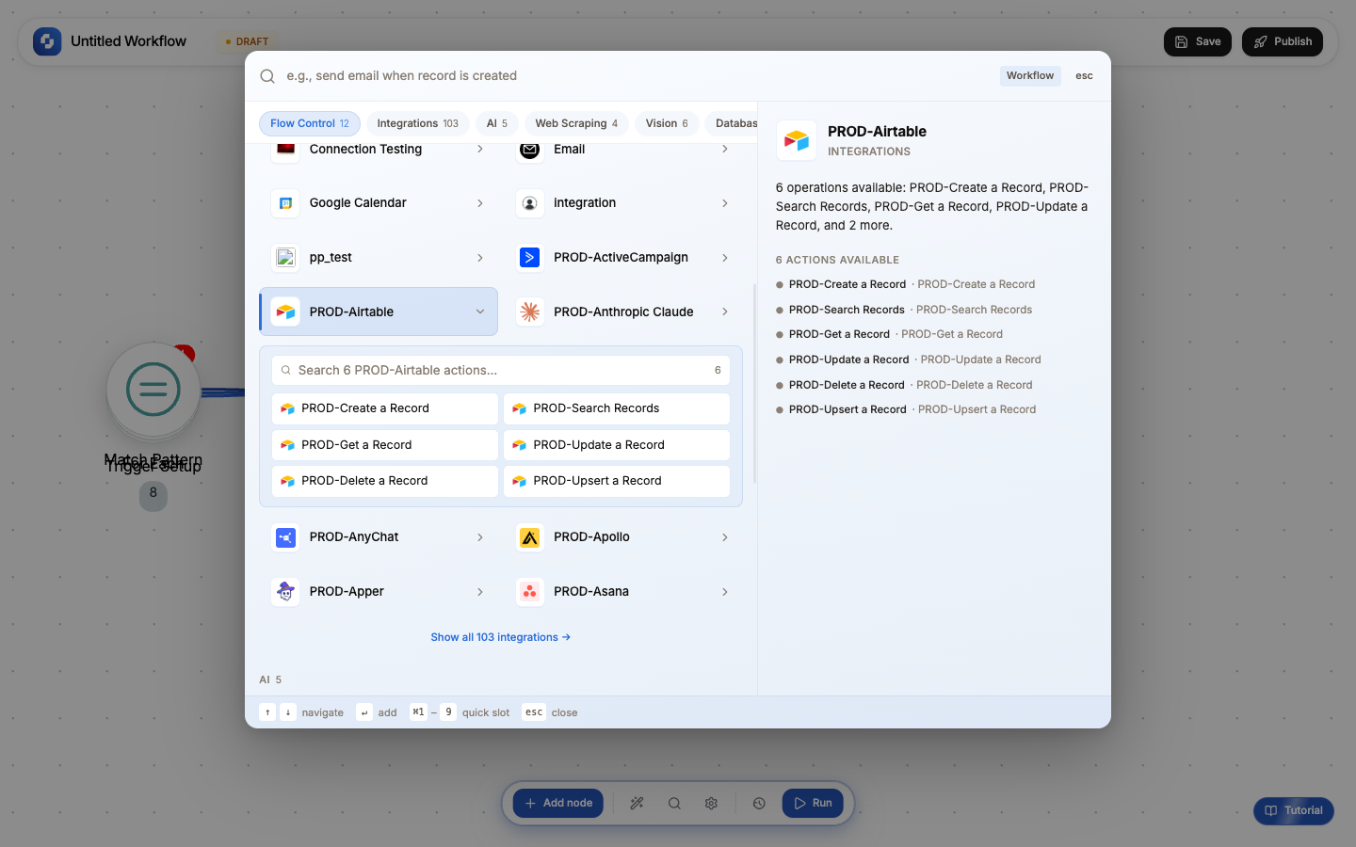Expand the pp_test chevron

(480, 258)
